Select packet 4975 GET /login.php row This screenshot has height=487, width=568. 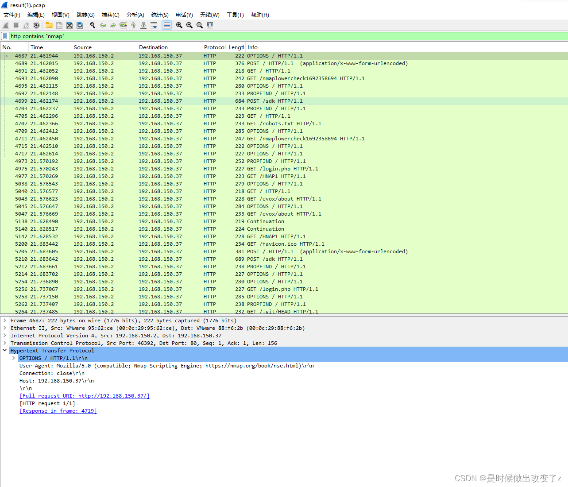[284, 169]
